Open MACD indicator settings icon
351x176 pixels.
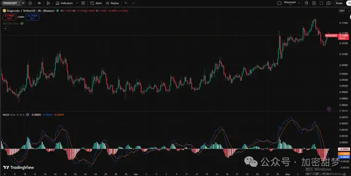[27, 115]
